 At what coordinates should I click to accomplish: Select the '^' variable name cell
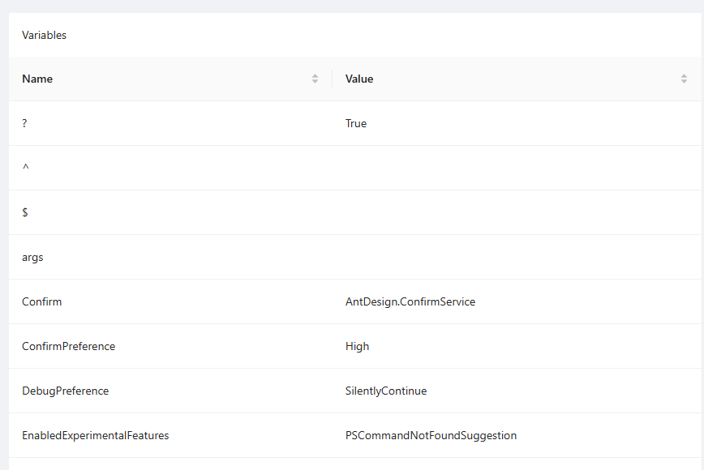pos(170,168)
